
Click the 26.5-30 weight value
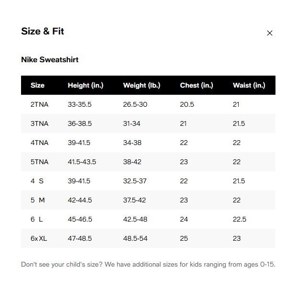pyautogui.click(x=135, y=104)
